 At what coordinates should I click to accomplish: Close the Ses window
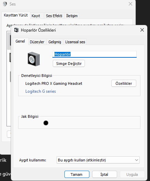point(130,4)
